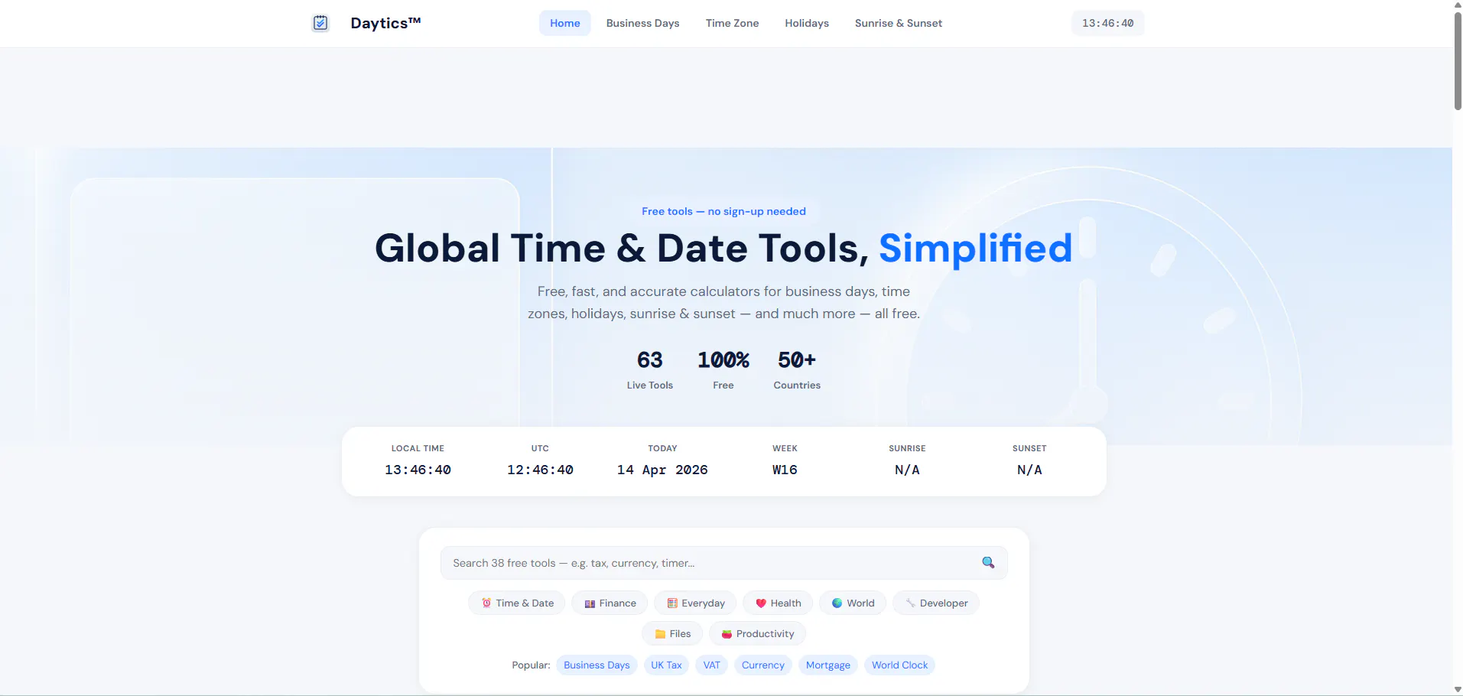Click the SUNRISE N/A value
The height and width of the screenshot is (696, 1463).
[x=907, y=470]
